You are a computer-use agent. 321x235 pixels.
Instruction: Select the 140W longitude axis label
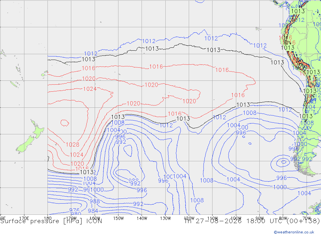point(142,218)
